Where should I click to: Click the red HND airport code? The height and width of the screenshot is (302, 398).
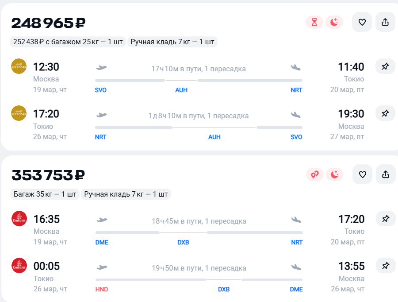[x=102, y=289]
